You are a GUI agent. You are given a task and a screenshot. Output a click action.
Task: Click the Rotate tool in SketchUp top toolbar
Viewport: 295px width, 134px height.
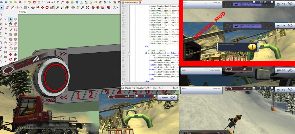(47, 7)
